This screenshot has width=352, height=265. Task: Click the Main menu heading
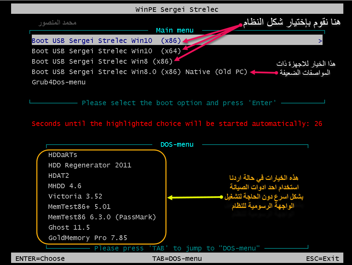pos(175,30)
